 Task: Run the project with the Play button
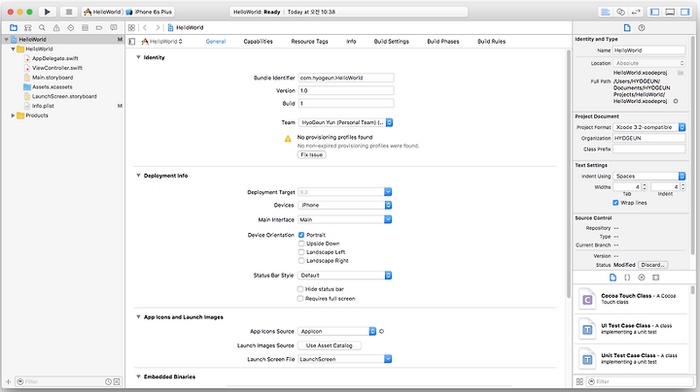47,12
